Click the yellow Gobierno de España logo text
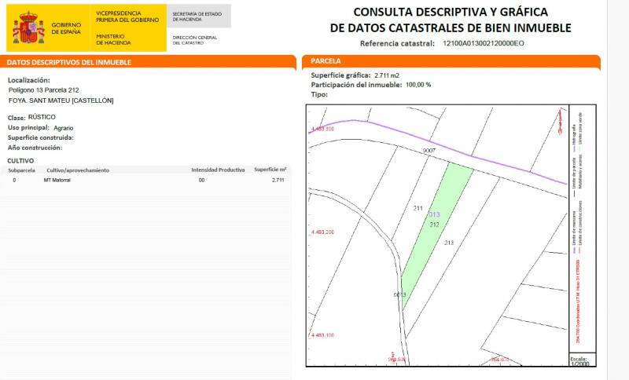 click(x=66, y=30)
